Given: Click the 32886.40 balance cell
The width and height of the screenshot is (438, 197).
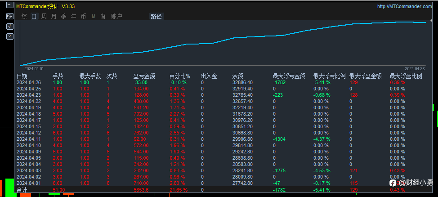Looking at the screenshot, I should [x=242, y=82].
